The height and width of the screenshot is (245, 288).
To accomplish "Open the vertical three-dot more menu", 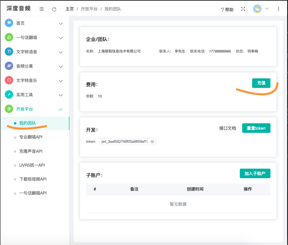I will [278, 9].
